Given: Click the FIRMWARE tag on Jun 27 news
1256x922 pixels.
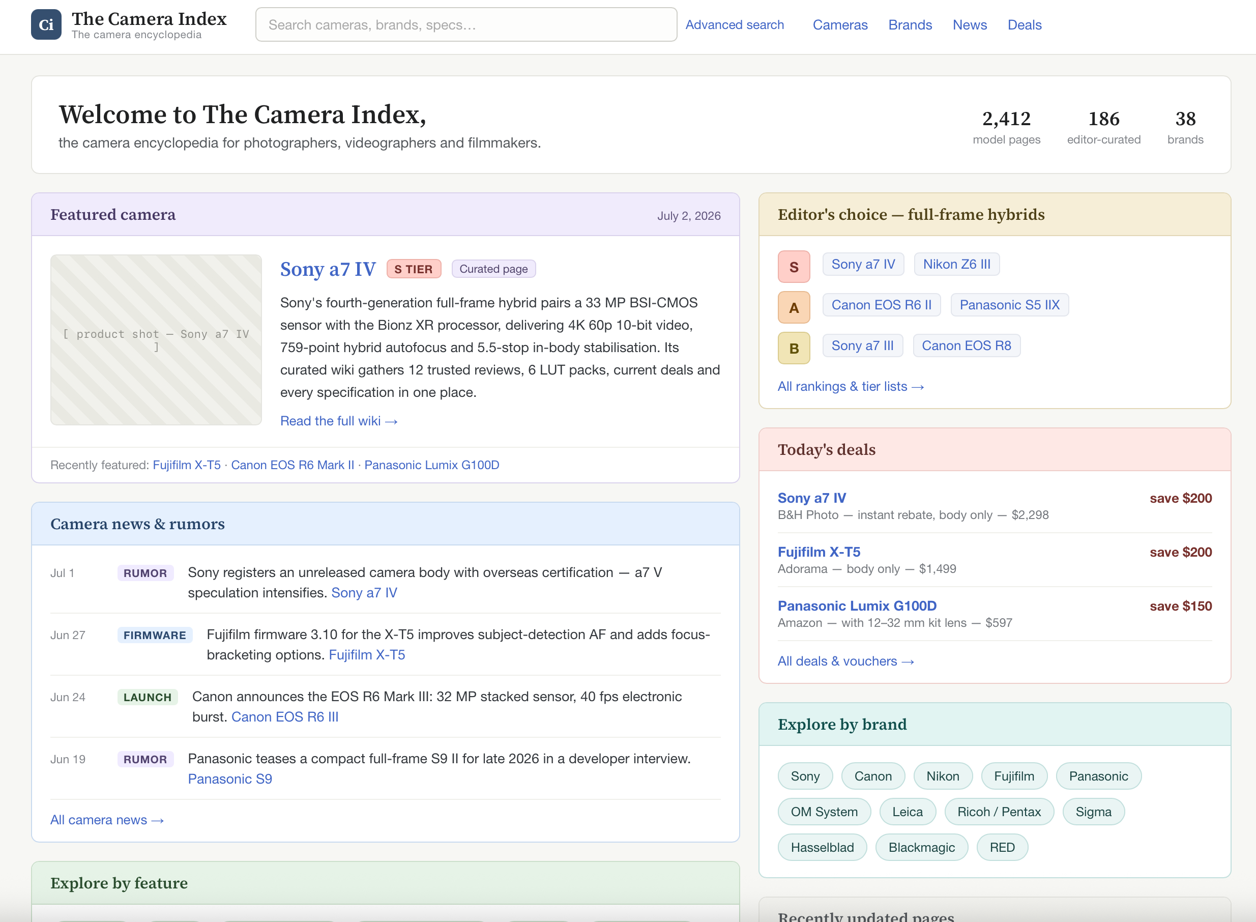Looking at the screenshot, I should 155,635.
